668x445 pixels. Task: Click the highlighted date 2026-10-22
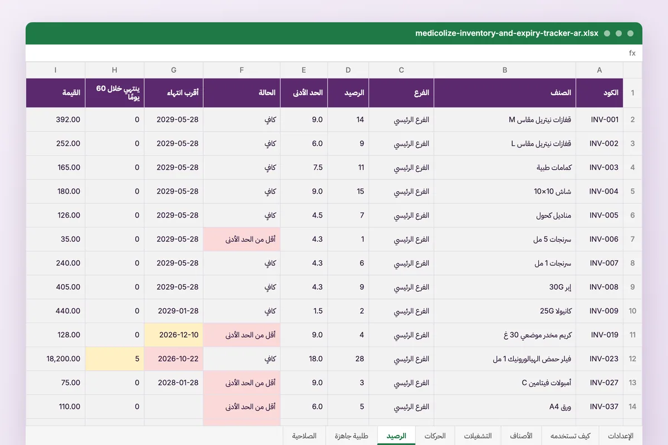(x=174, y=359)
